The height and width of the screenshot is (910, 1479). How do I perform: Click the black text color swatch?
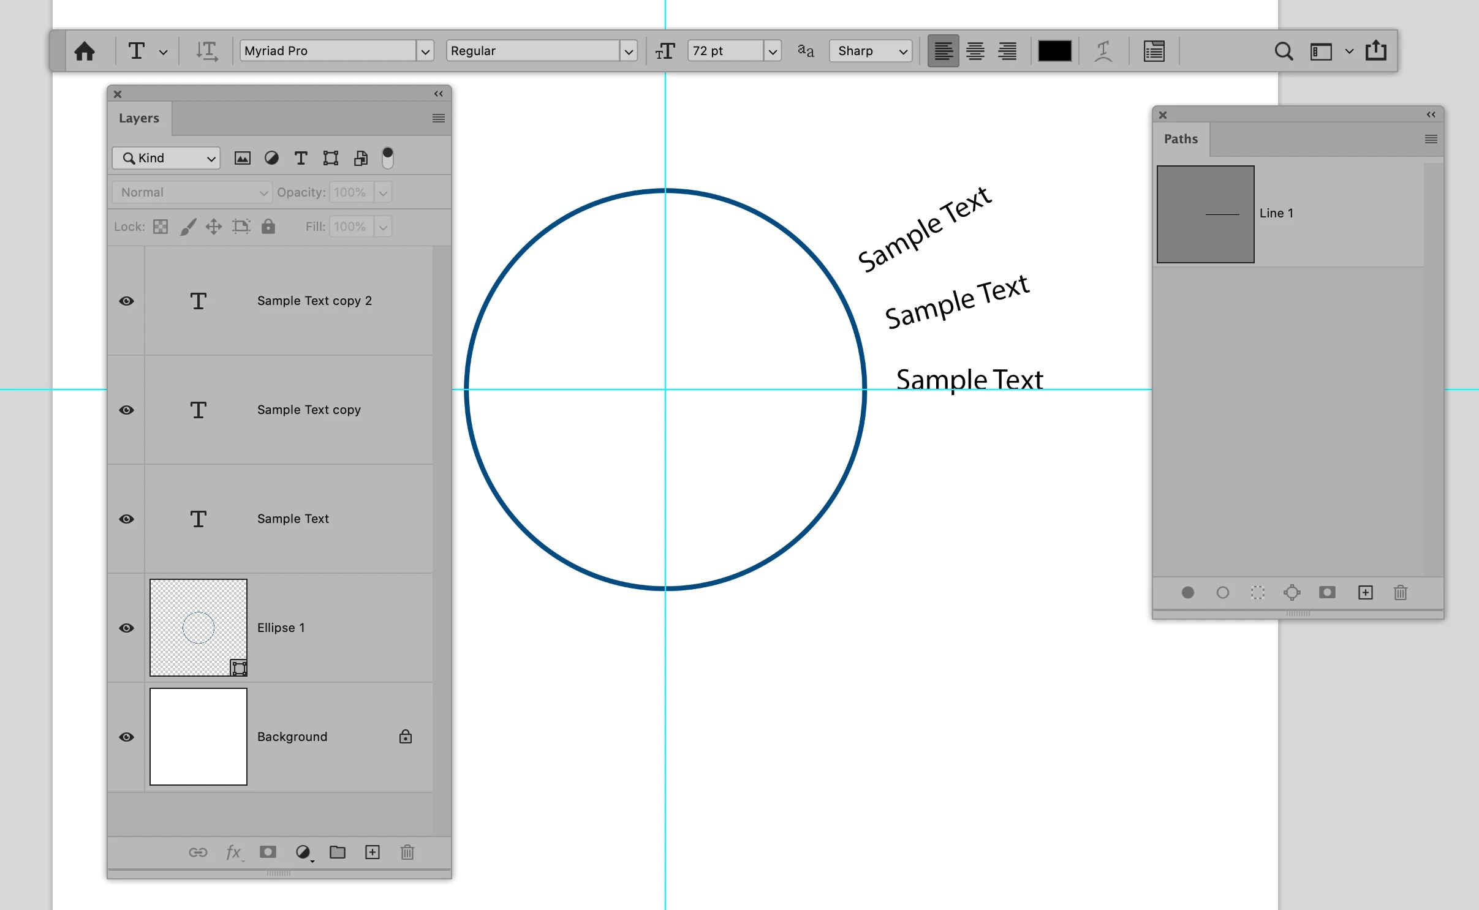pos(1054,51)
